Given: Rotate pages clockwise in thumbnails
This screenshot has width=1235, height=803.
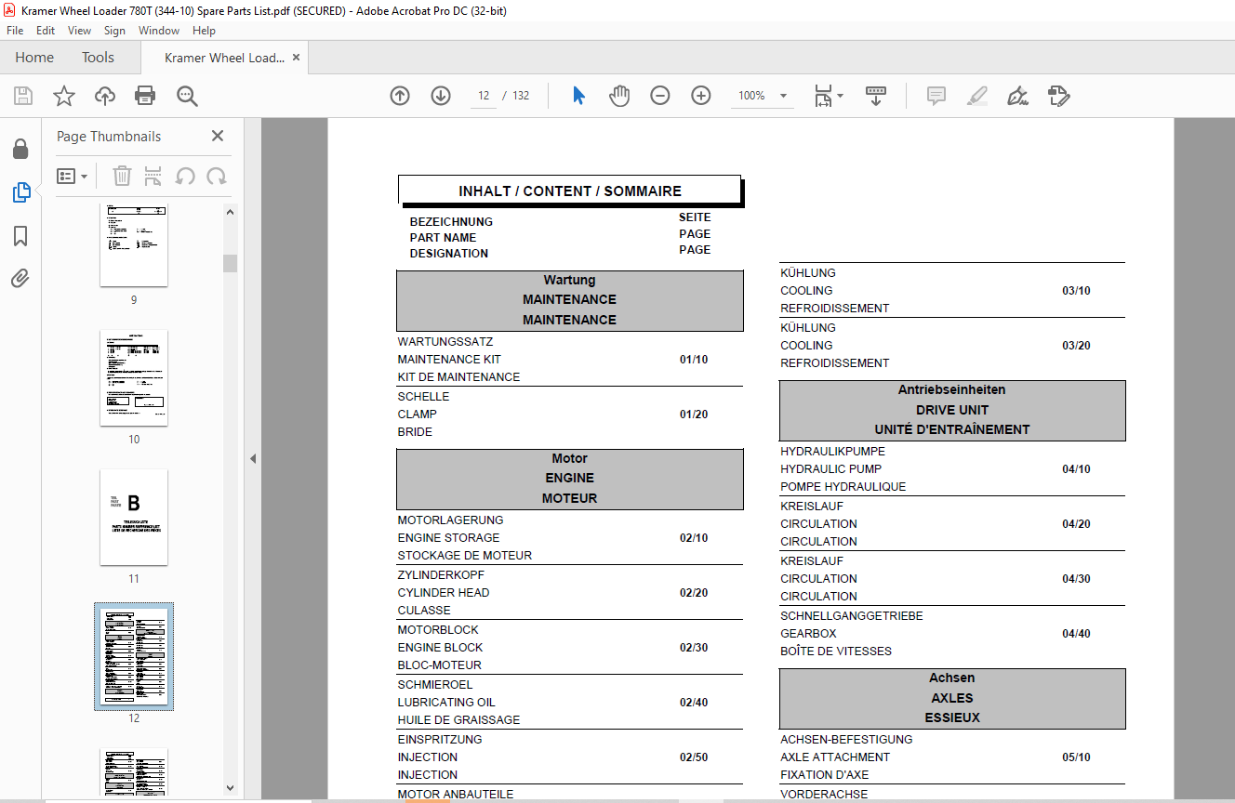Looking at the screenshot, I should click(217, 176).
